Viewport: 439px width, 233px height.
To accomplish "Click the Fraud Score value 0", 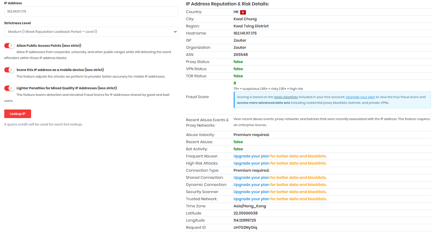I will [235, 83].
